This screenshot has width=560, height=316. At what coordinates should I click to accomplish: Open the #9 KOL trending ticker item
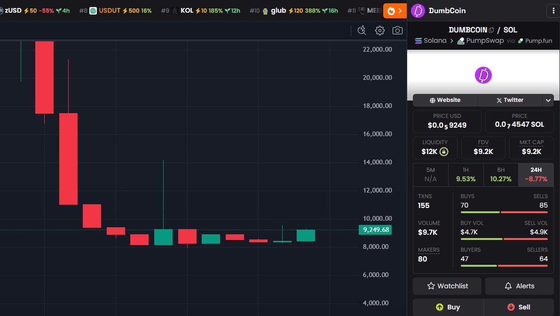(x=201, y=11)
